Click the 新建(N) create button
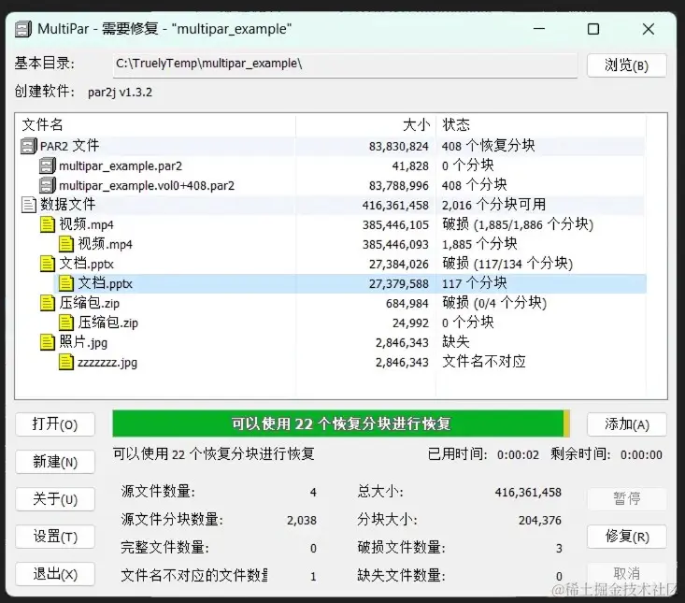Image resolution: width=685 pixels, height=603 pixels. 55,462
